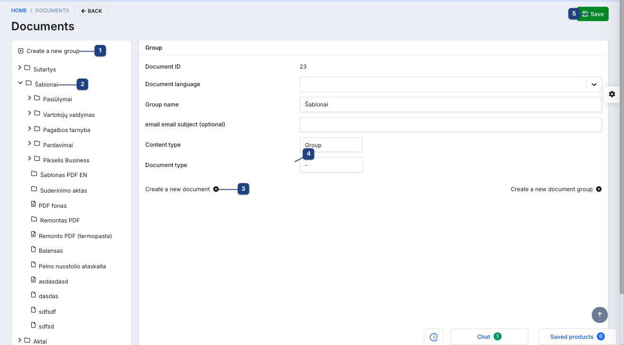
Task: Open Saved products
Action: pos(577,336)
